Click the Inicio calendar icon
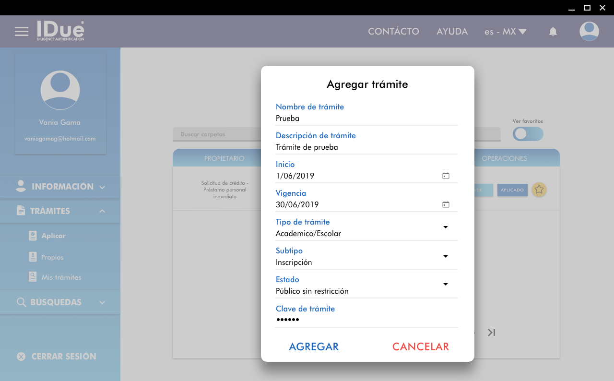 [x=446, y=176]
